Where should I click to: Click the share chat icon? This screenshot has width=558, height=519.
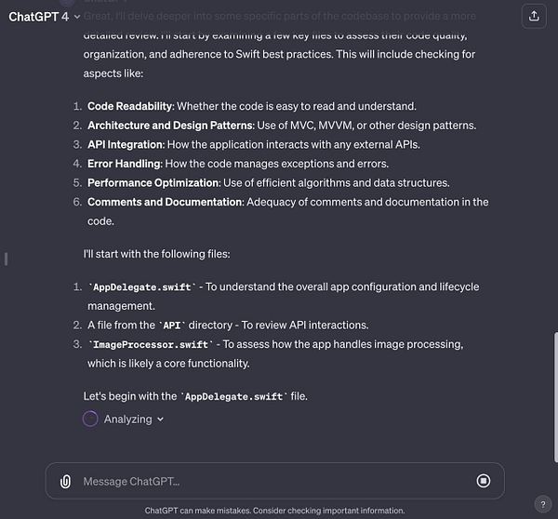[534, 16]
